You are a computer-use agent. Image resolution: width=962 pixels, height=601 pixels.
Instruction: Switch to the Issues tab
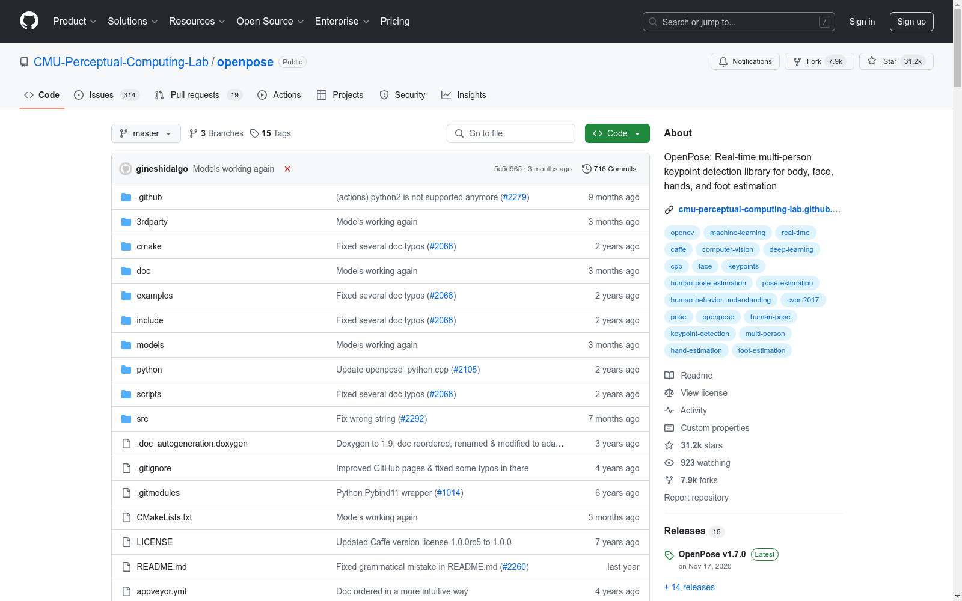point(106,95)
